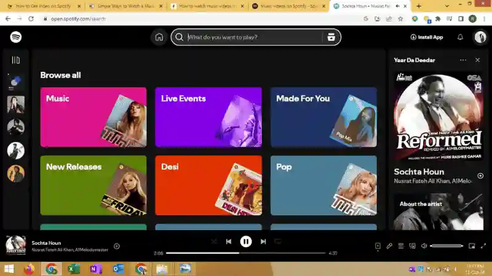492x276 pixels.
Task: Skip to the next track
Action: tap(263, 242)
